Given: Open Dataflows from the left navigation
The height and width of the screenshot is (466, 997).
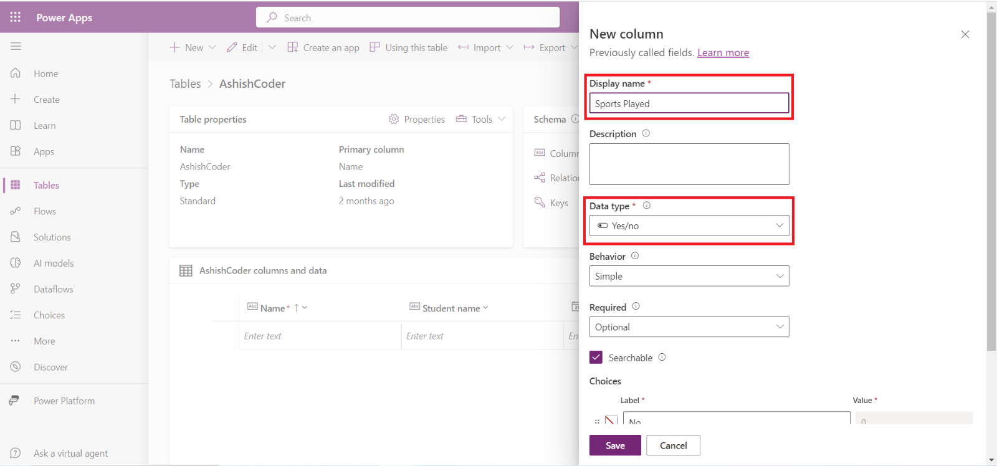Looking at the screenshot, I should pos(53,289).
